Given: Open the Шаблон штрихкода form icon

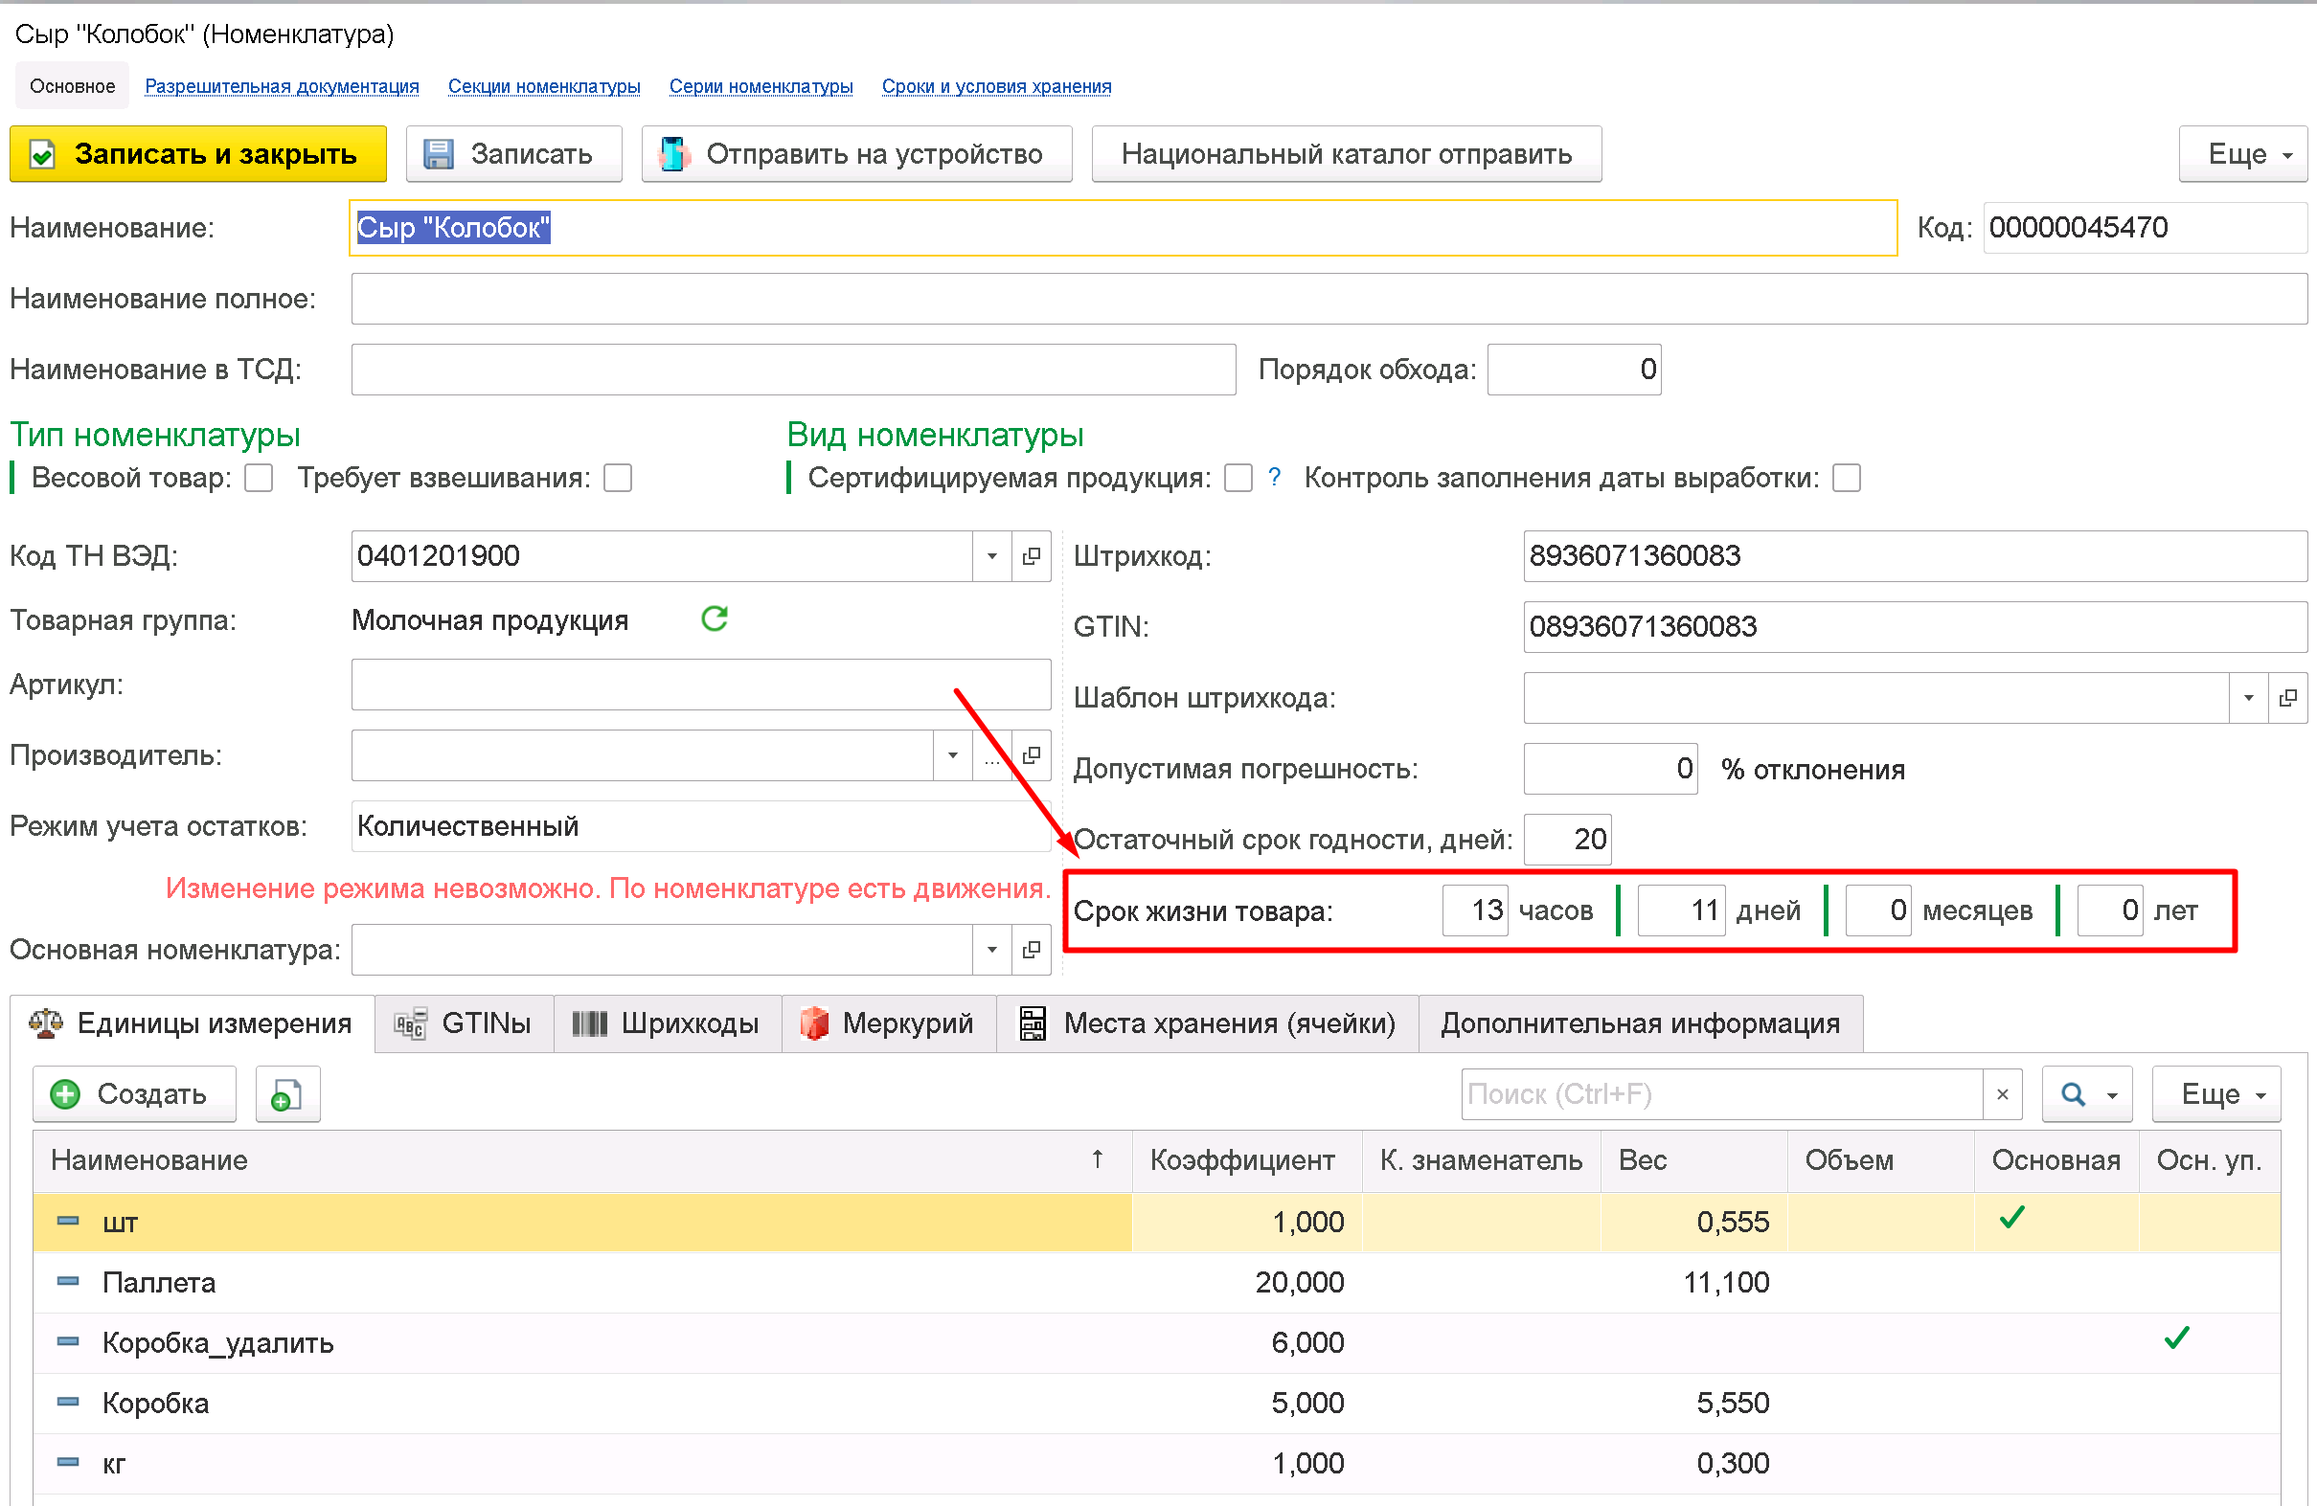Looking at the screenshot, I should point(2288,698).
